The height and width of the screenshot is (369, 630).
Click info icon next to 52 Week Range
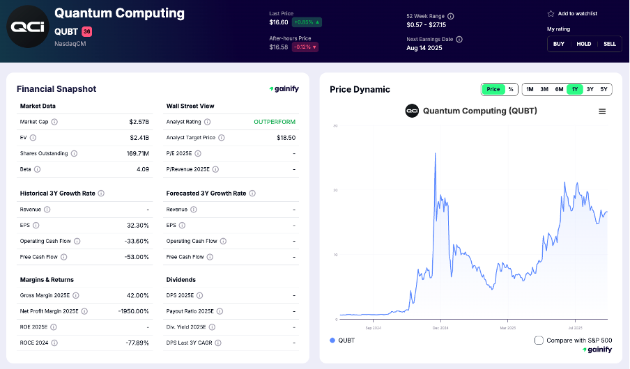451,16
